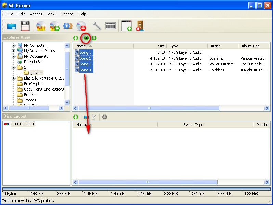Expand the BlackSilk_Portable folder node
This screenshot has width=273, height=205.
pos(14,78)
